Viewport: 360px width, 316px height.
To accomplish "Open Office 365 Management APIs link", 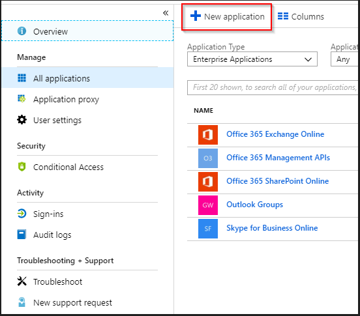I will 278,158.
